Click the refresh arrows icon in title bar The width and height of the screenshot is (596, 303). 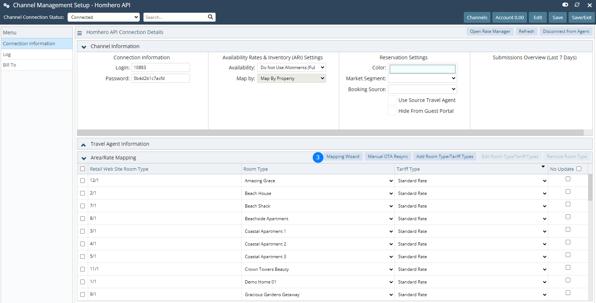577,5
